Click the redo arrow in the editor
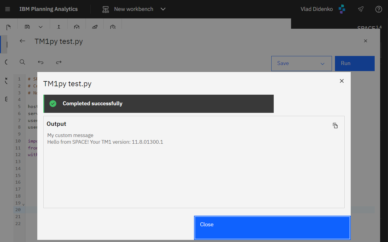 coord(59,62)
